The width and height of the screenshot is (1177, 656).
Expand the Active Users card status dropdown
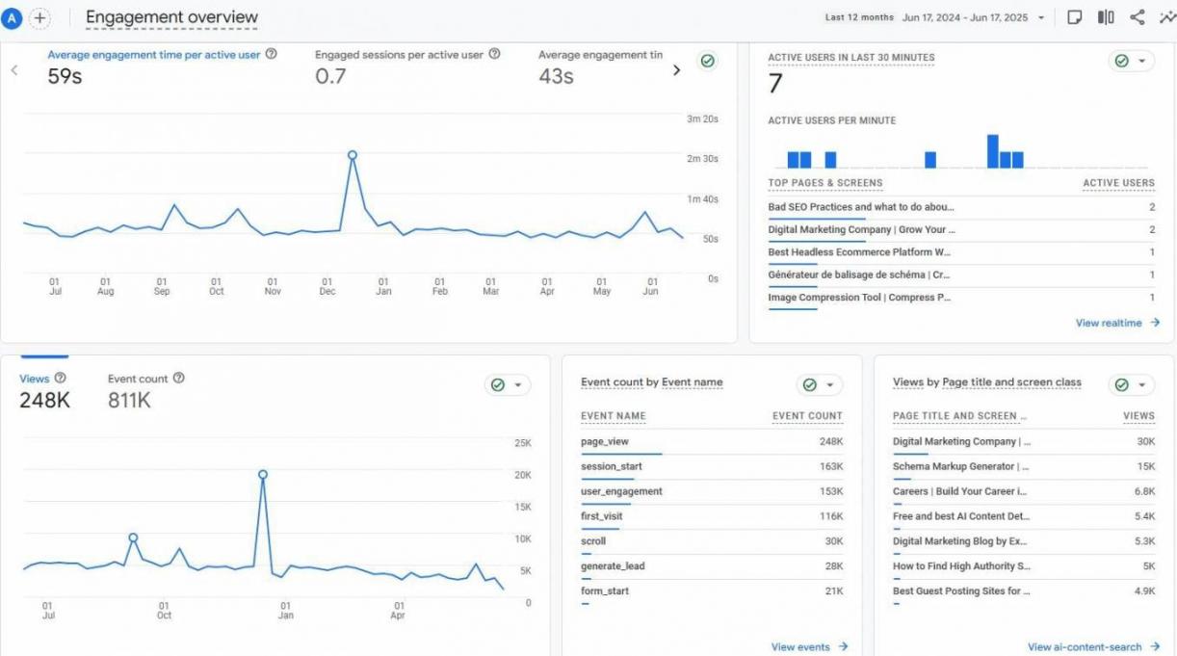(1142, 61)
